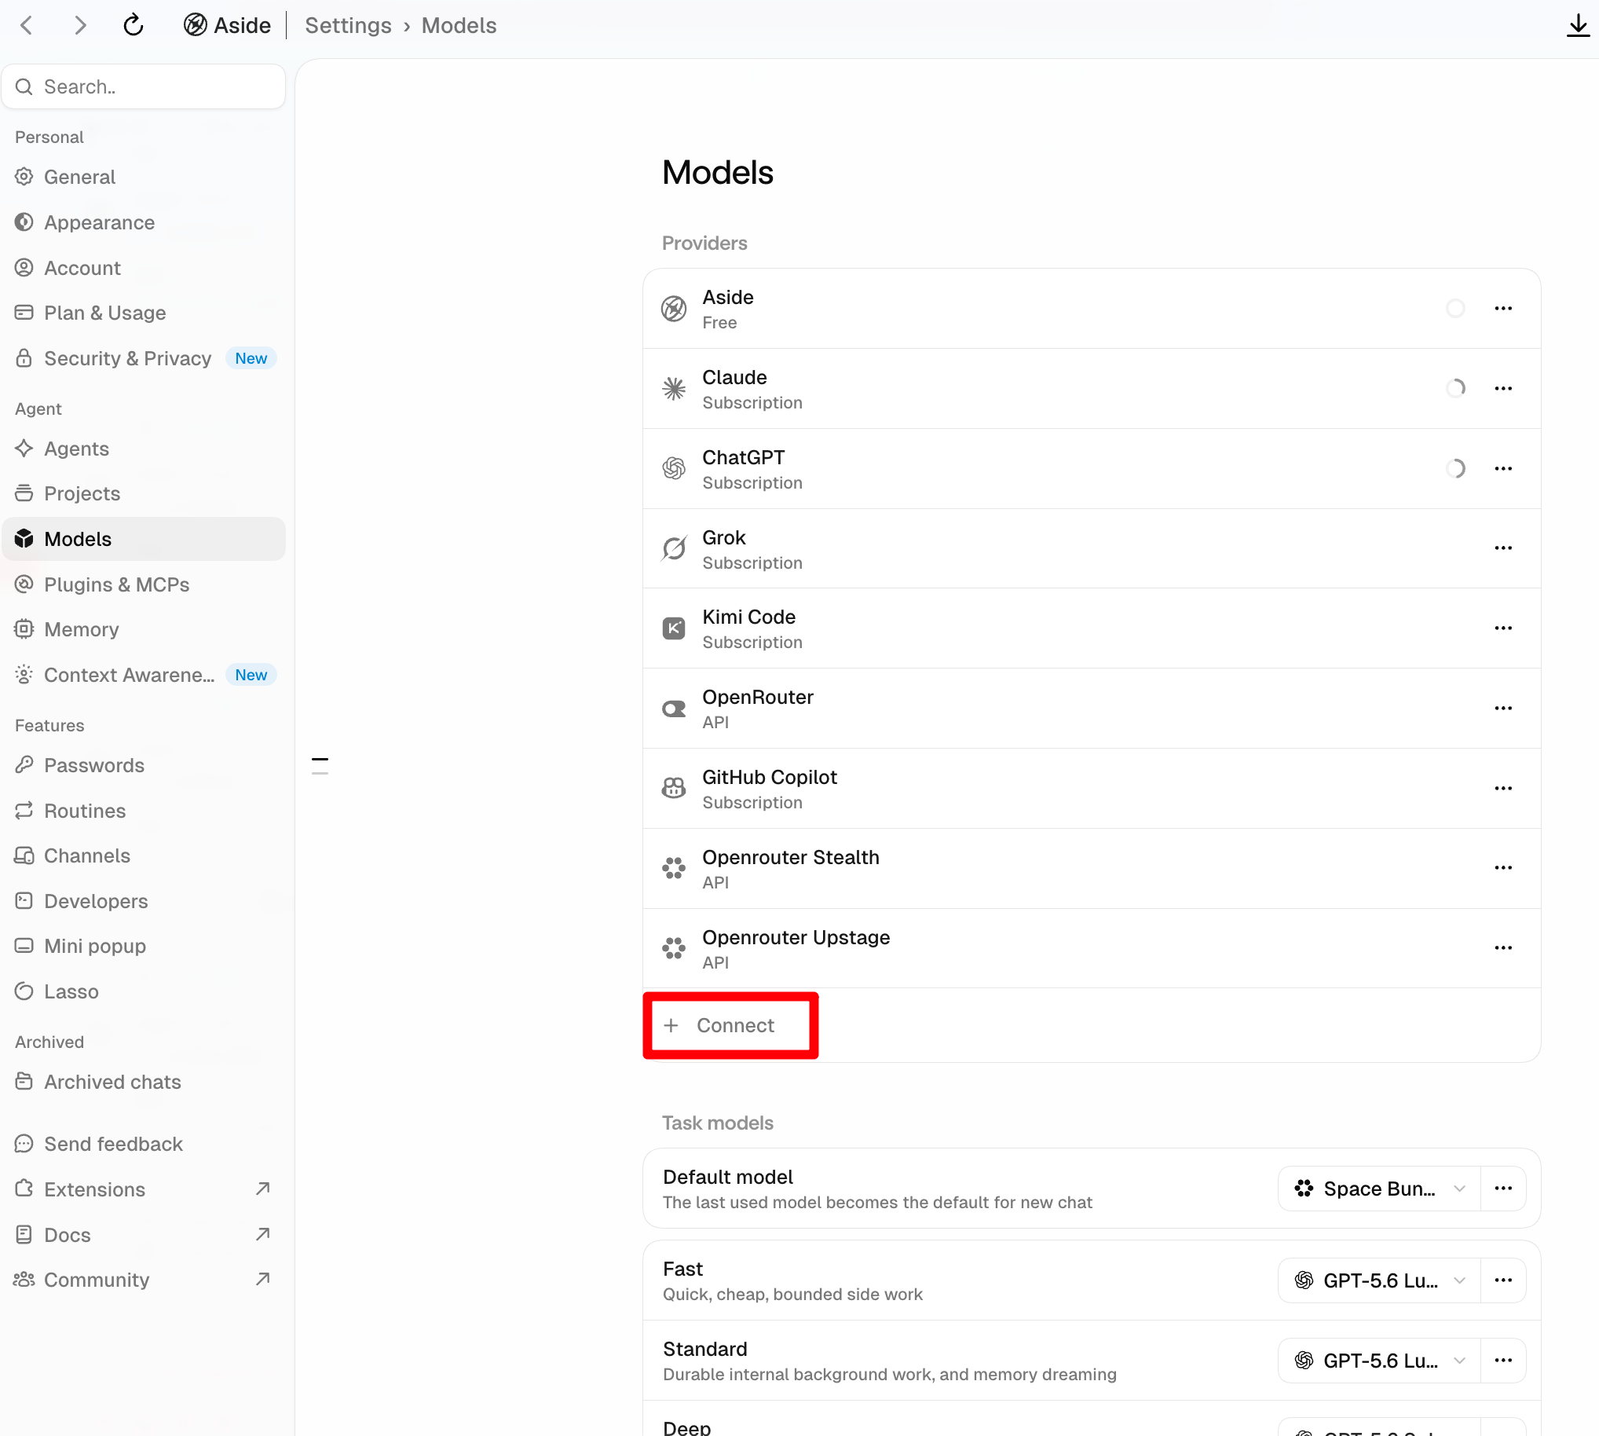Open more options for Claude provider

[1502, 389]
